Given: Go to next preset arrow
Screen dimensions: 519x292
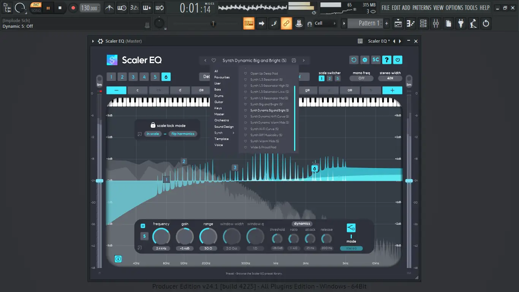Looking at the screenshot, I should click(x=304, y=60).
